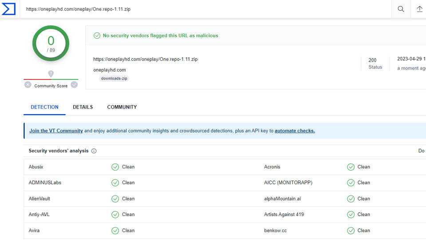Click green check icon beside malicious notice
This screenshot has height=240, width=426.
(x=97, y=36)
